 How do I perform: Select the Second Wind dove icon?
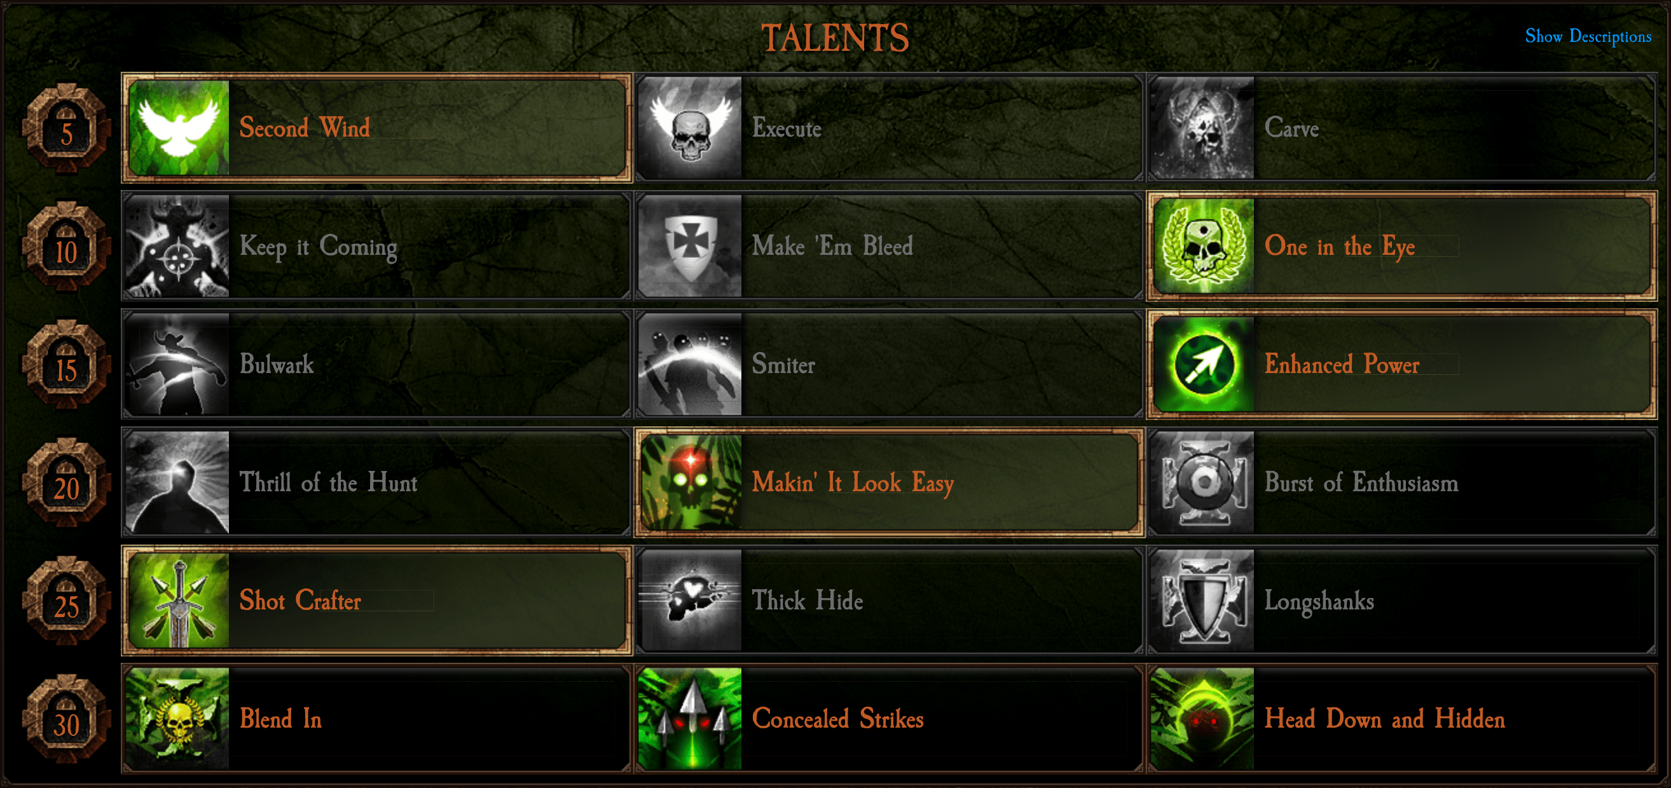coord(179,128)
